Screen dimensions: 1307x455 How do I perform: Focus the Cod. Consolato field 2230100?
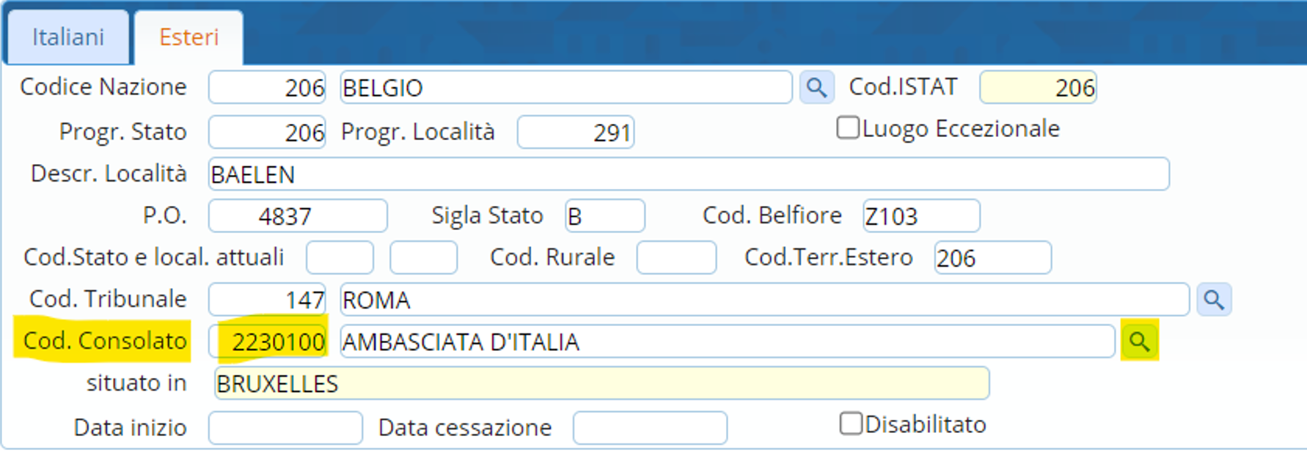[x=268, y=341]
